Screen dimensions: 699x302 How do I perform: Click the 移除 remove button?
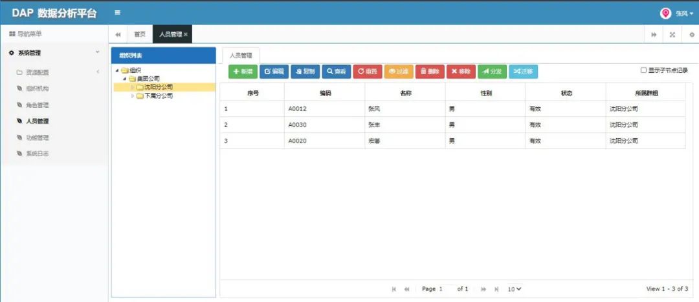[x=461, y=72]
